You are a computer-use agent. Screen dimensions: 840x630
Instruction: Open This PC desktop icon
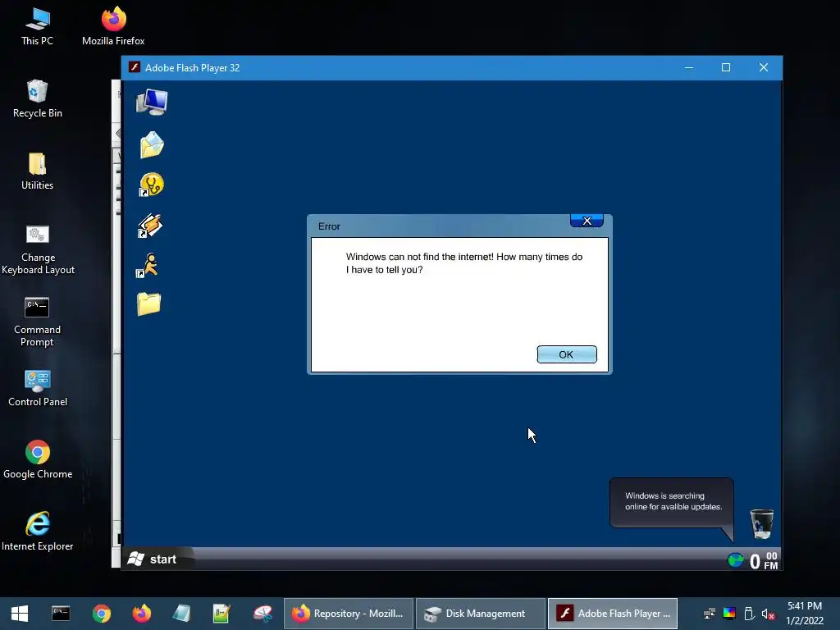click(38, 27)
